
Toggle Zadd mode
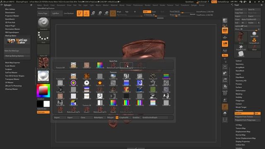coord(147,12)
